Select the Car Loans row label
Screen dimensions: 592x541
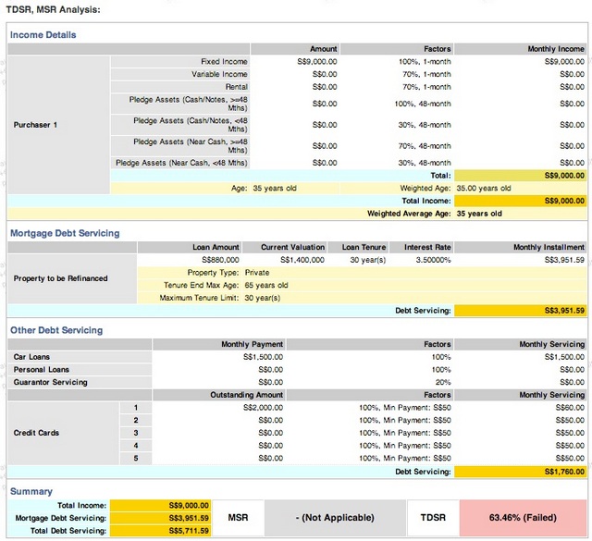[x=31, y=357]
